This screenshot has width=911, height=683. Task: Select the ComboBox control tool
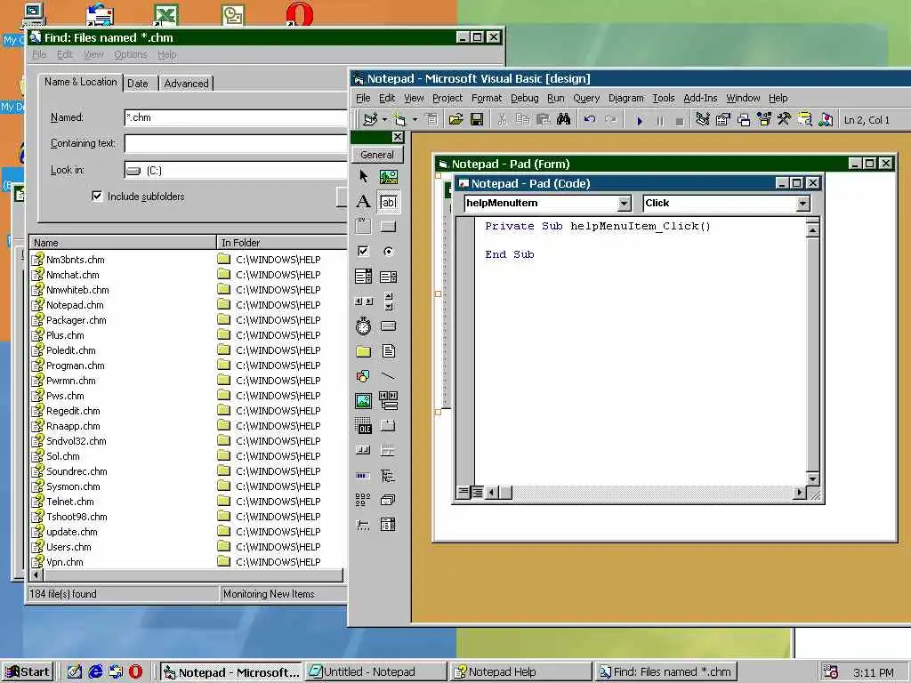[364, 277]
